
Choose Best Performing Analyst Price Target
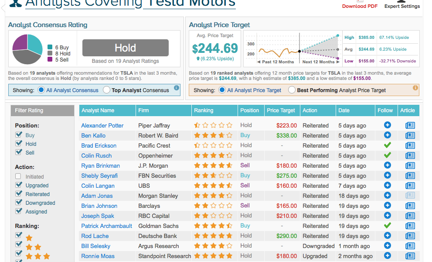pyautogui.click(x=292, y=90)
